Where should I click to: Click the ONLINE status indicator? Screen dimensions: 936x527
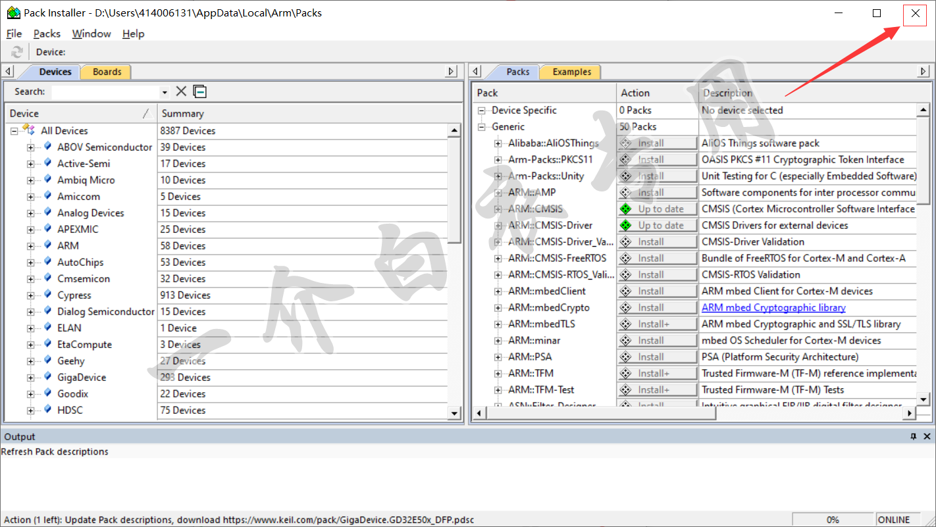(x=894, y=520)
